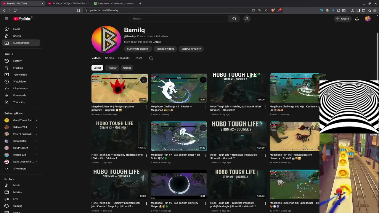Open options menu for Megabonk Run #7
The width and height of the screenshot is (379, 213).
pyautogui.click(x=206, y=155)
